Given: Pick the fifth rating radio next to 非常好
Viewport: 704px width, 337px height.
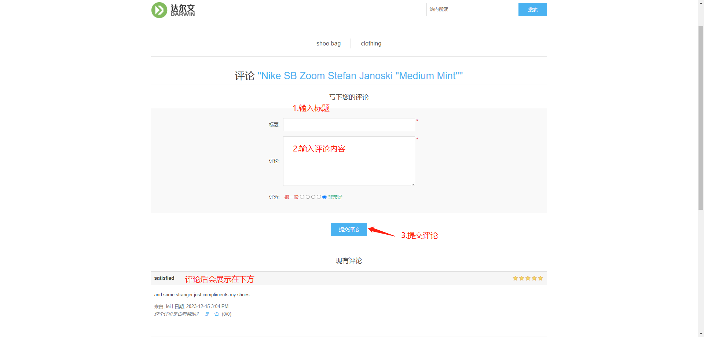Looking at the screenshot, I should 324,197.
